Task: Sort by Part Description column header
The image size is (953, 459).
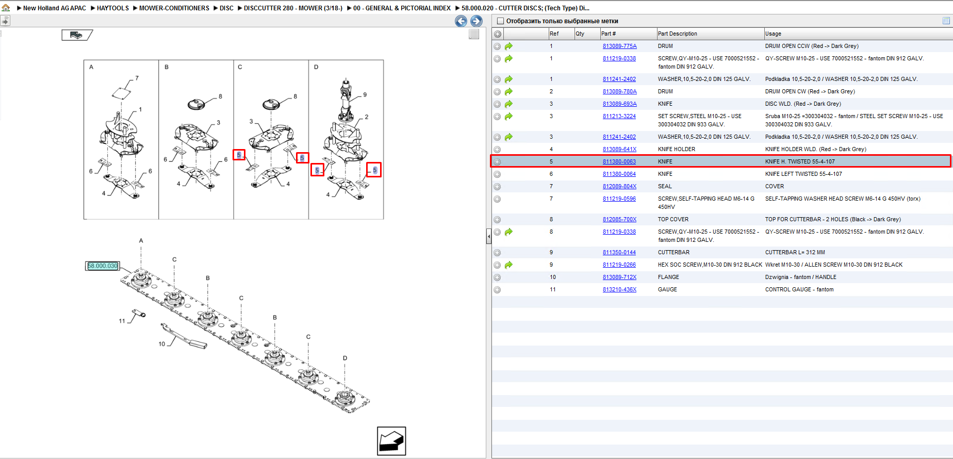Action: pos(710,34)
